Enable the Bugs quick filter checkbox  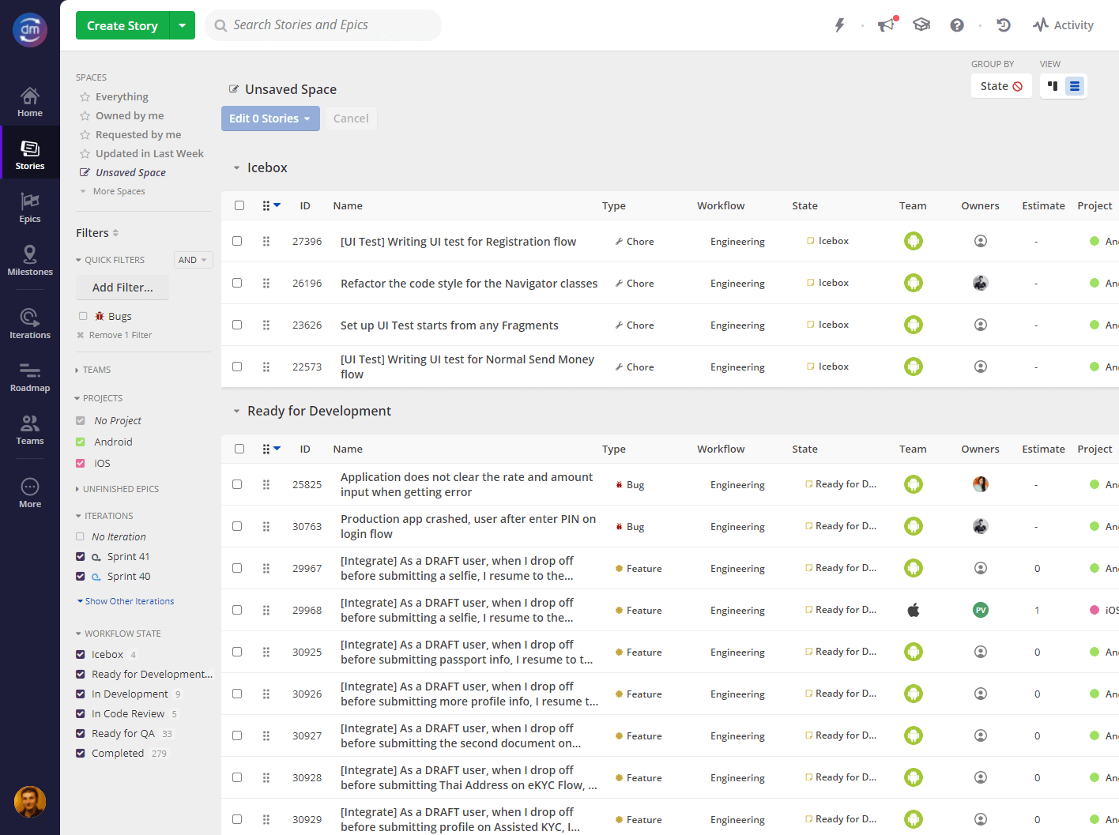coord(83,316)
